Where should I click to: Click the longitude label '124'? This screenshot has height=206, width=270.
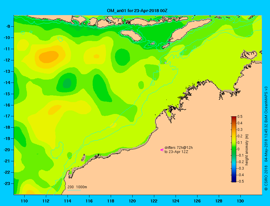click(176, 201)
